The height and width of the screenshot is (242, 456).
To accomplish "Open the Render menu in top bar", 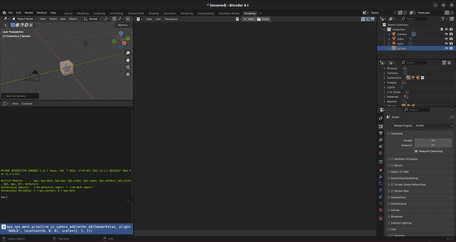I will (29, 13).
